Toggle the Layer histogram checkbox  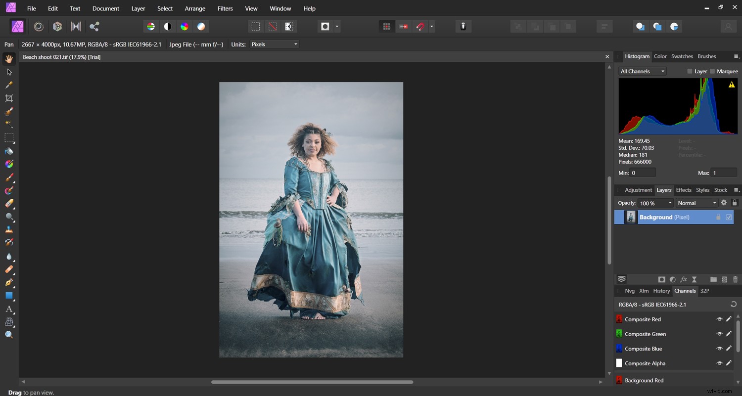(x=690, y=71)
